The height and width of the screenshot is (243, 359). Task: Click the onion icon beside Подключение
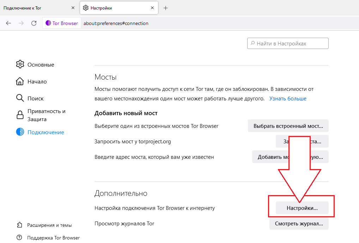click(20, 132)
